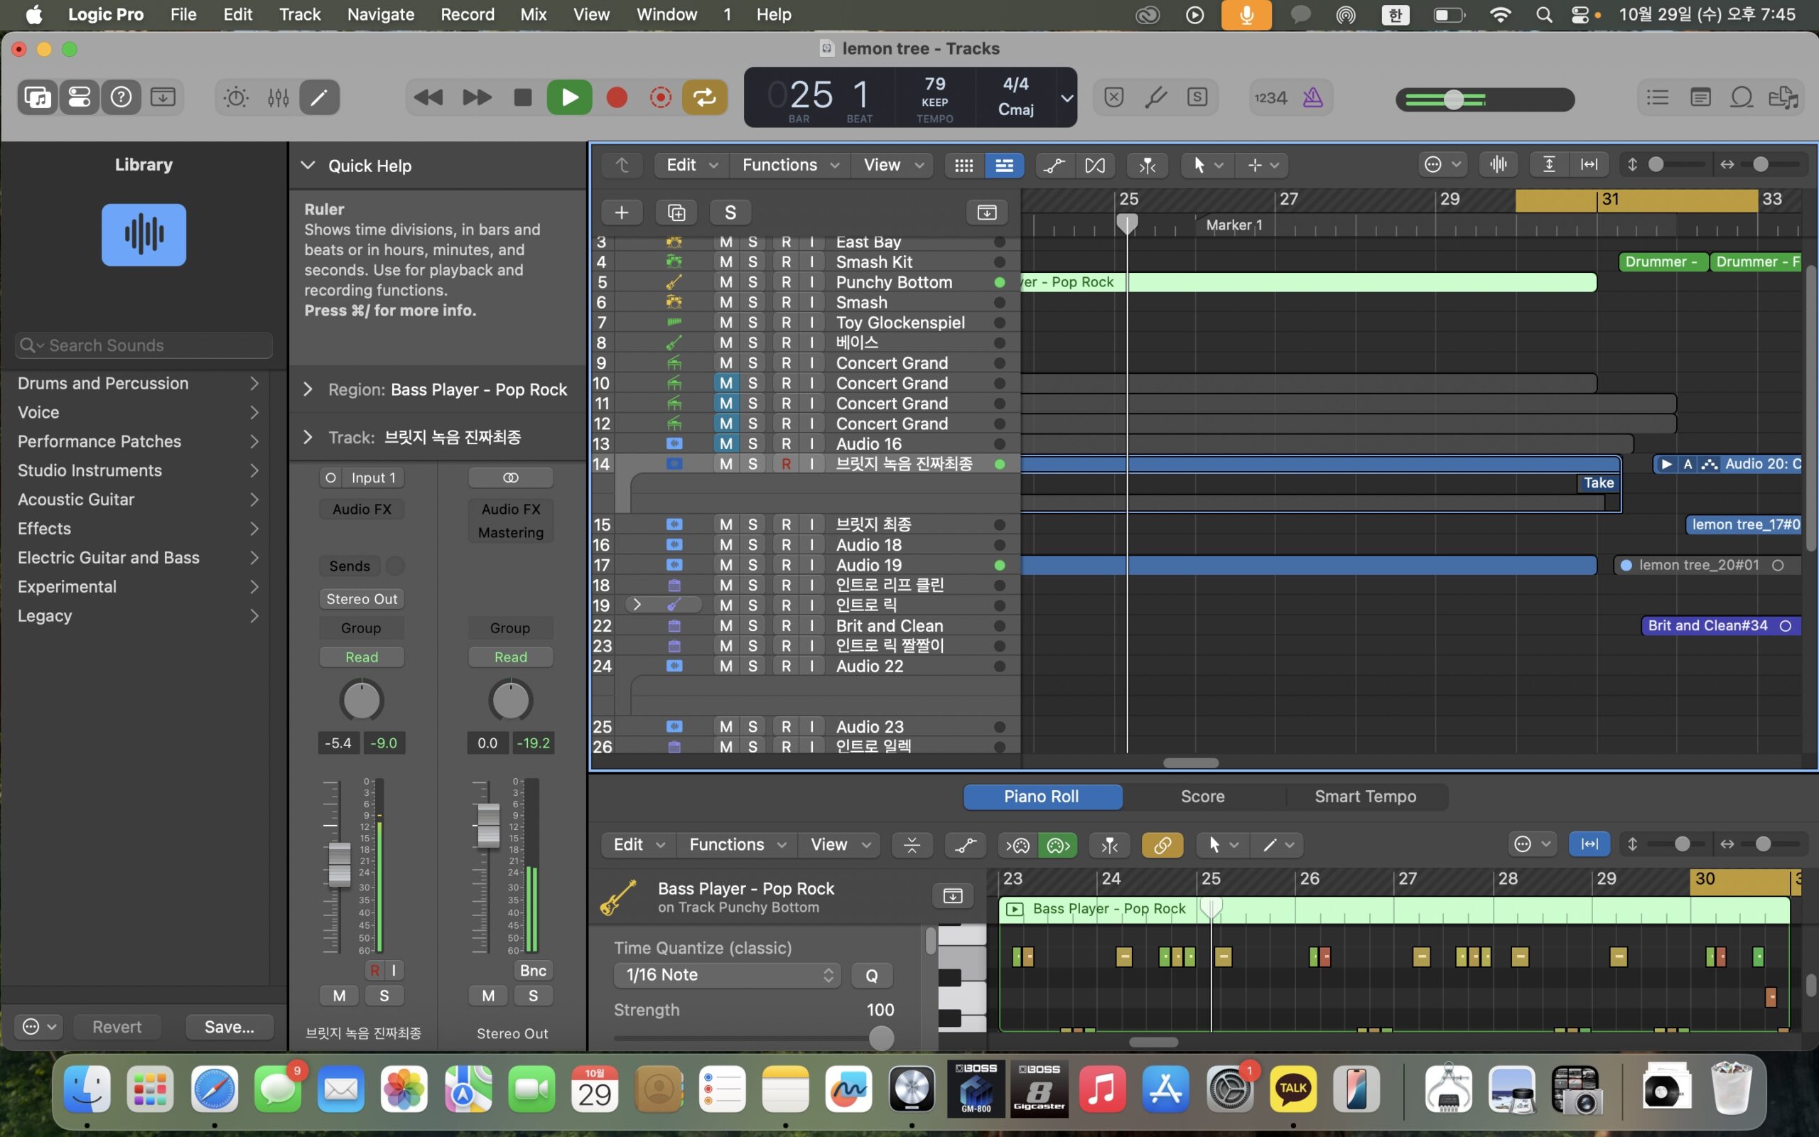
Task: Switch to the Score tab
Action: pos(1202,797)
